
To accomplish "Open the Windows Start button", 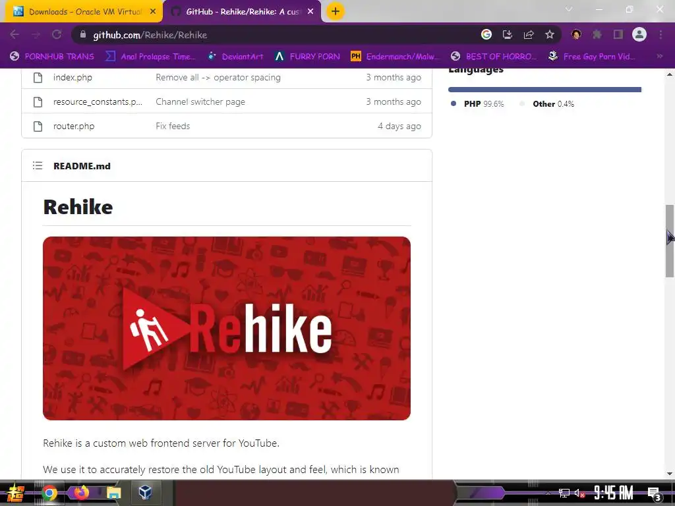I will pos(16,493).
